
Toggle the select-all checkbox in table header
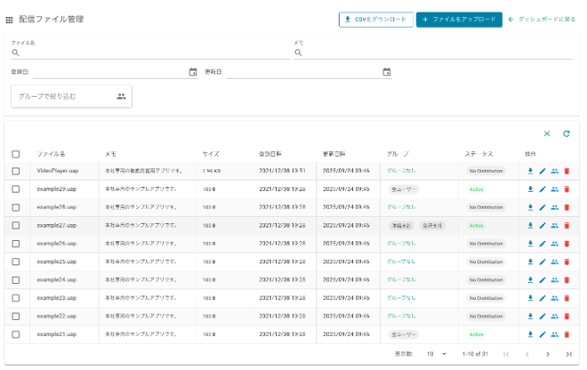(x=15, y=154)
